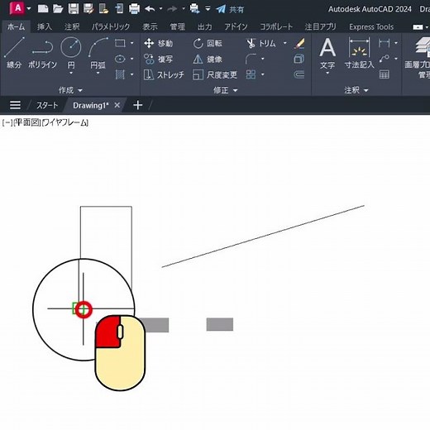Select the 円弧 arc tool
The image size is (430, 430).
pos(98,53)
